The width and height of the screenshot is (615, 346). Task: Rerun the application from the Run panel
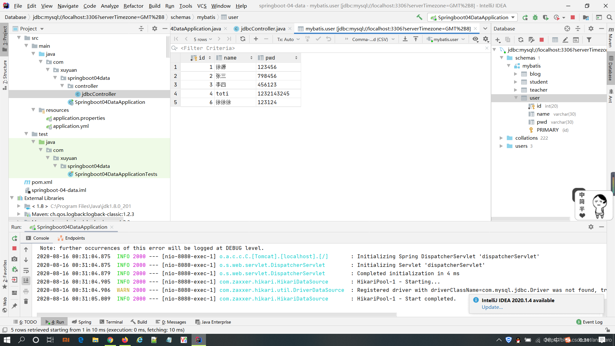(14, 238)
